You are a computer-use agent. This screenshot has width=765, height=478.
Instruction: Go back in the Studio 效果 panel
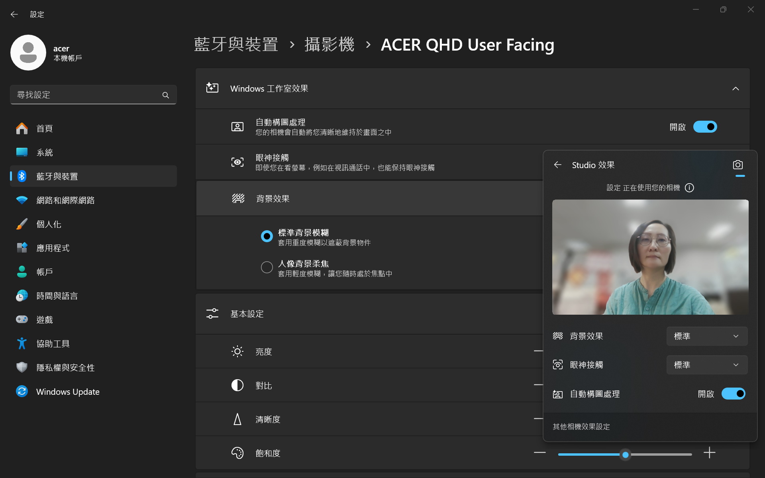pyautogui.click(x=558, y=165)
